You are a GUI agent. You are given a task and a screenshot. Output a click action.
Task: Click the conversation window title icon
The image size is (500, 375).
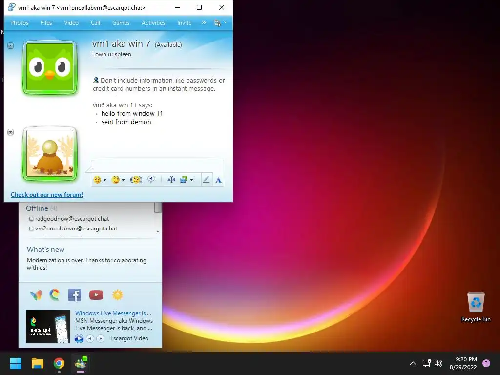coord(11,7)
